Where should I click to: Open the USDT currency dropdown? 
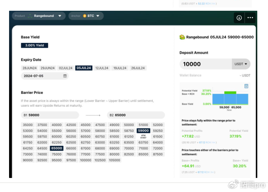pos(241,64)
